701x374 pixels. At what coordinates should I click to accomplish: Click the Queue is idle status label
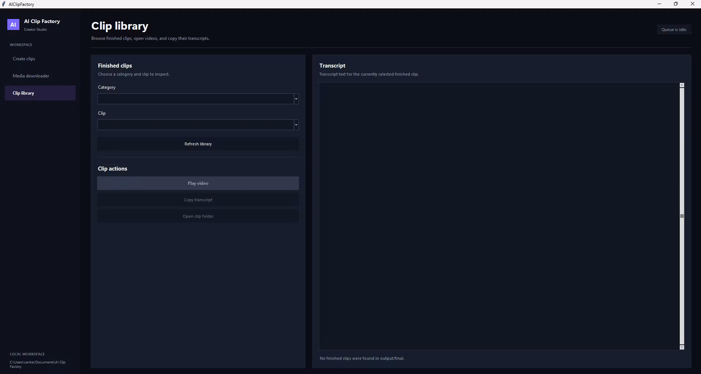674,30
